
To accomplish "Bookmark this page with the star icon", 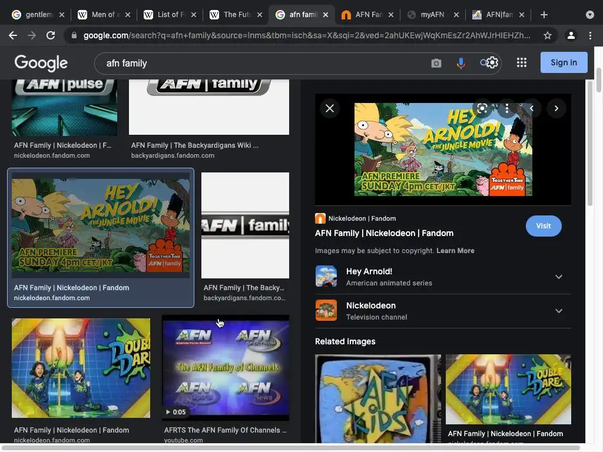I will [x=548, y=35].
